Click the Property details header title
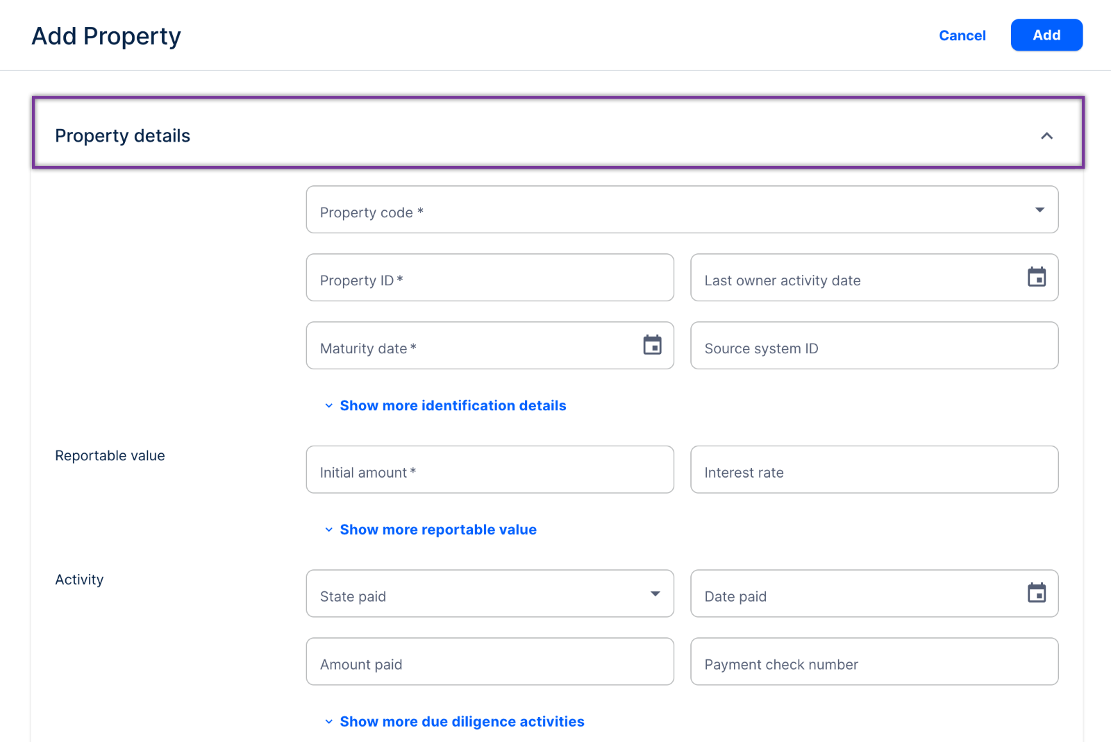 (123, 136)
